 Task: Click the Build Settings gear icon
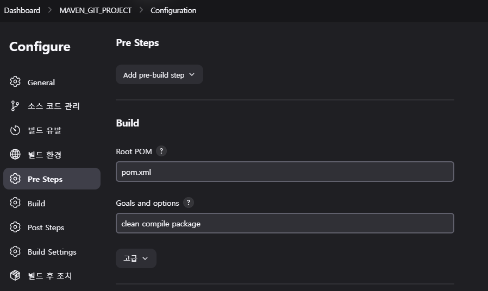15,251
